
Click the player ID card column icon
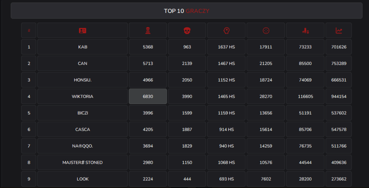pos(83,31)
